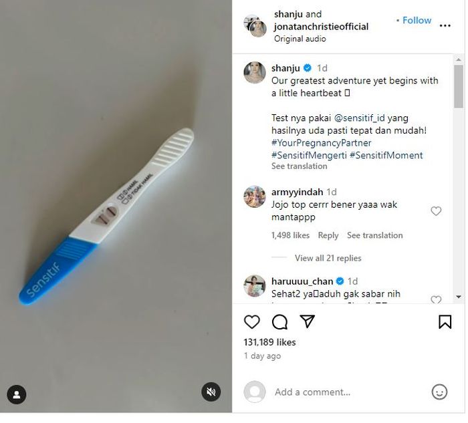Screen dimensions: 468x423
Task: View the 131,189 likes list
Action: 269,342
